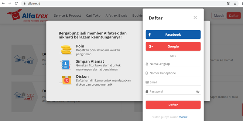Screen dimensions: 243x121
Task: Click the Trusted Reliable Express tagline
Action: (35, 21)
